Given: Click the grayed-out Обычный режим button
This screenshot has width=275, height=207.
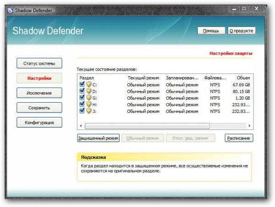Looking at the screenshot, I should 143,138.
